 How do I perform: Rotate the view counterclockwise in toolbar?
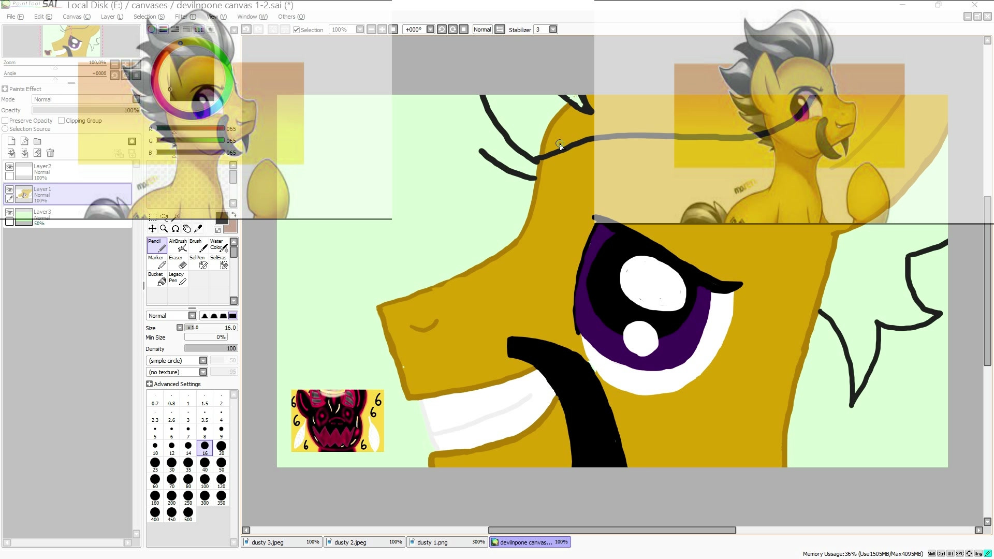click(442, 30)
